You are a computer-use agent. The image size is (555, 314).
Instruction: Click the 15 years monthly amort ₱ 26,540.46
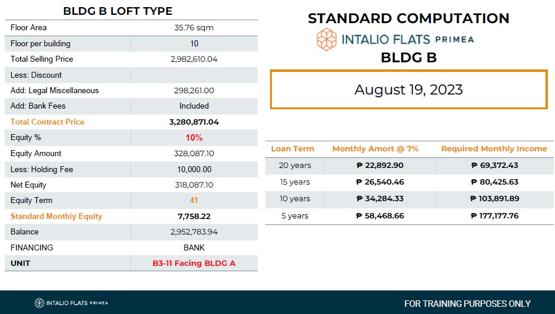[380, 182]
